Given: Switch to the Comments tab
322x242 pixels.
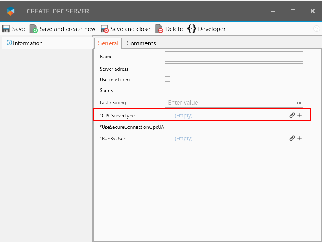Looking at the screenshot, I should tap(141, 43).
